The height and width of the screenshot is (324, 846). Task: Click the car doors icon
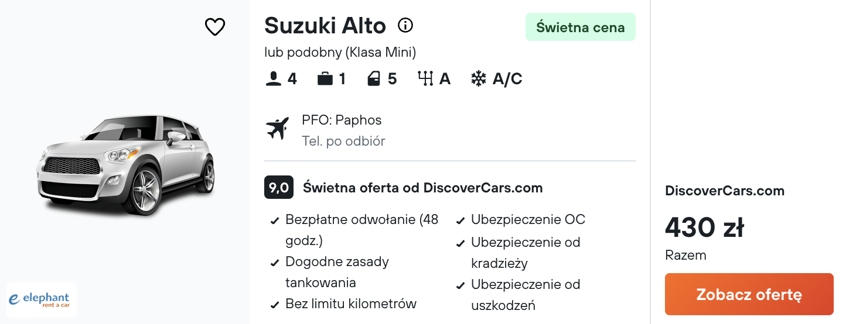tap(374, 79)
